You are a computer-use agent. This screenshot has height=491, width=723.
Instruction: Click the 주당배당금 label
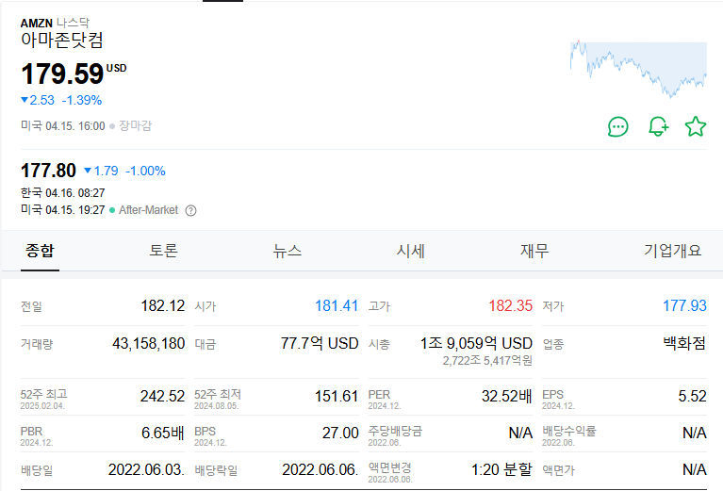tap(395, 431)
